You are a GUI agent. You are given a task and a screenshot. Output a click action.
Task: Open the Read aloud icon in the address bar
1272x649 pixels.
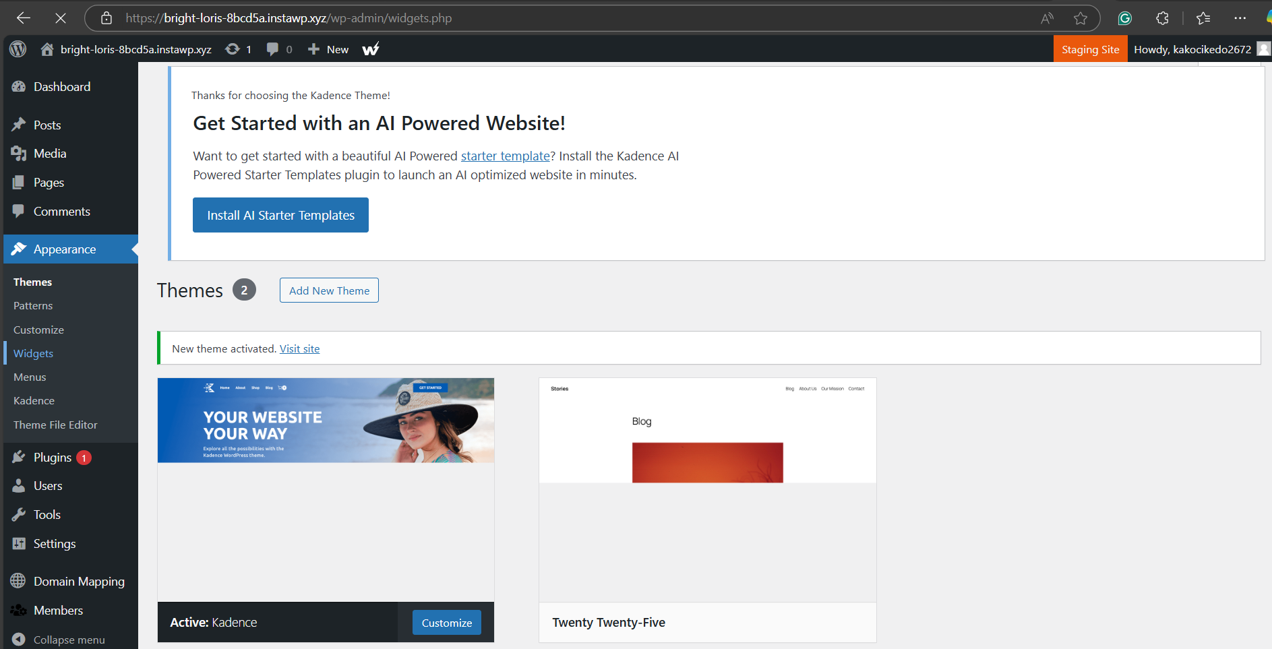(x=1047, y=18)
